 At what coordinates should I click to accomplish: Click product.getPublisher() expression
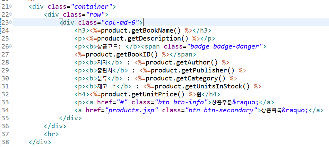coord(192,70)
